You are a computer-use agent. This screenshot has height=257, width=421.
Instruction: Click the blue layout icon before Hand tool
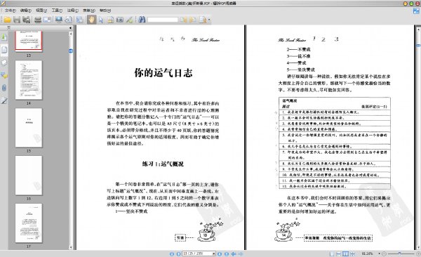click(80, 20)
